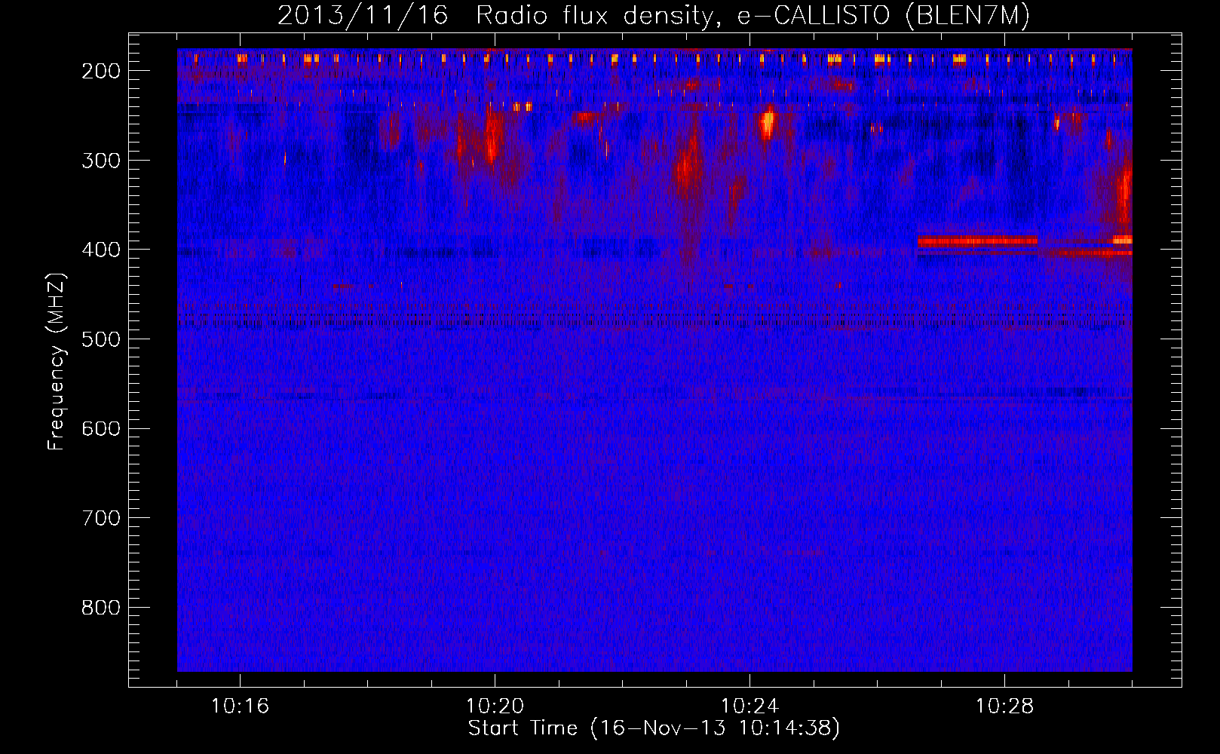Screen dimensions: 1220x754
Task: Click the red horizontal band near 400 MHz
Action: [977, 241]
